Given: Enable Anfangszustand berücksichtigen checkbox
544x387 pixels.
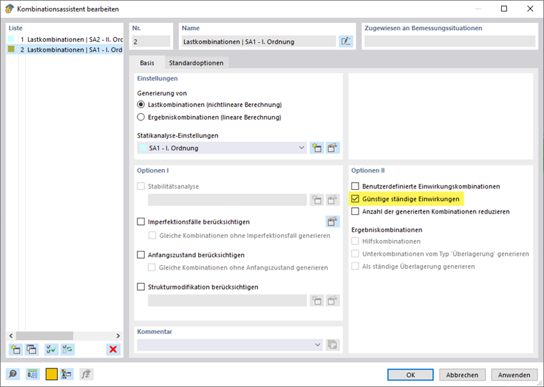Looking at the screenshot, I should click(140, 255).
